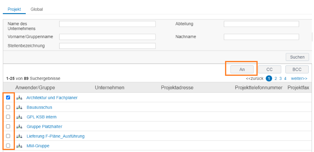Open the Projekt tab
The height and width of the screenshot is (152, 314).
click(x=14, y=9)
